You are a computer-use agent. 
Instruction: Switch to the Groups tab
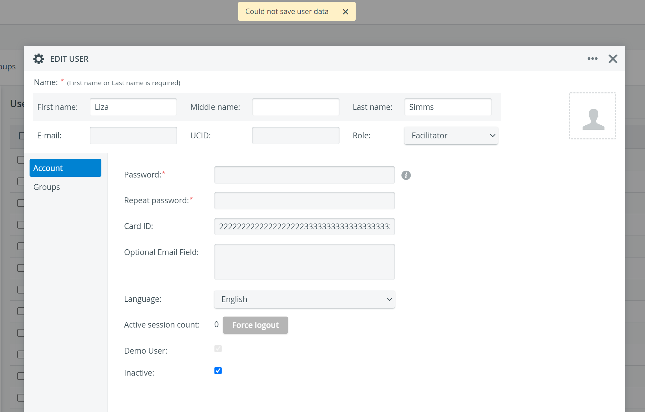[47, 187]
